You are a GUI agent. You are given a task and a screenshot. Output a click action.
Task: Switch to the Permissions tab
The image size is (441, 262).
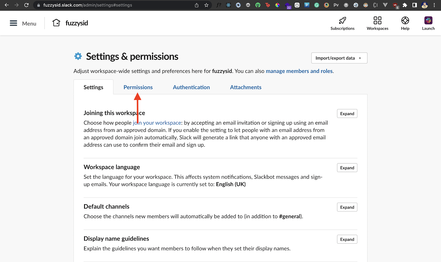(x=138, y=87)
